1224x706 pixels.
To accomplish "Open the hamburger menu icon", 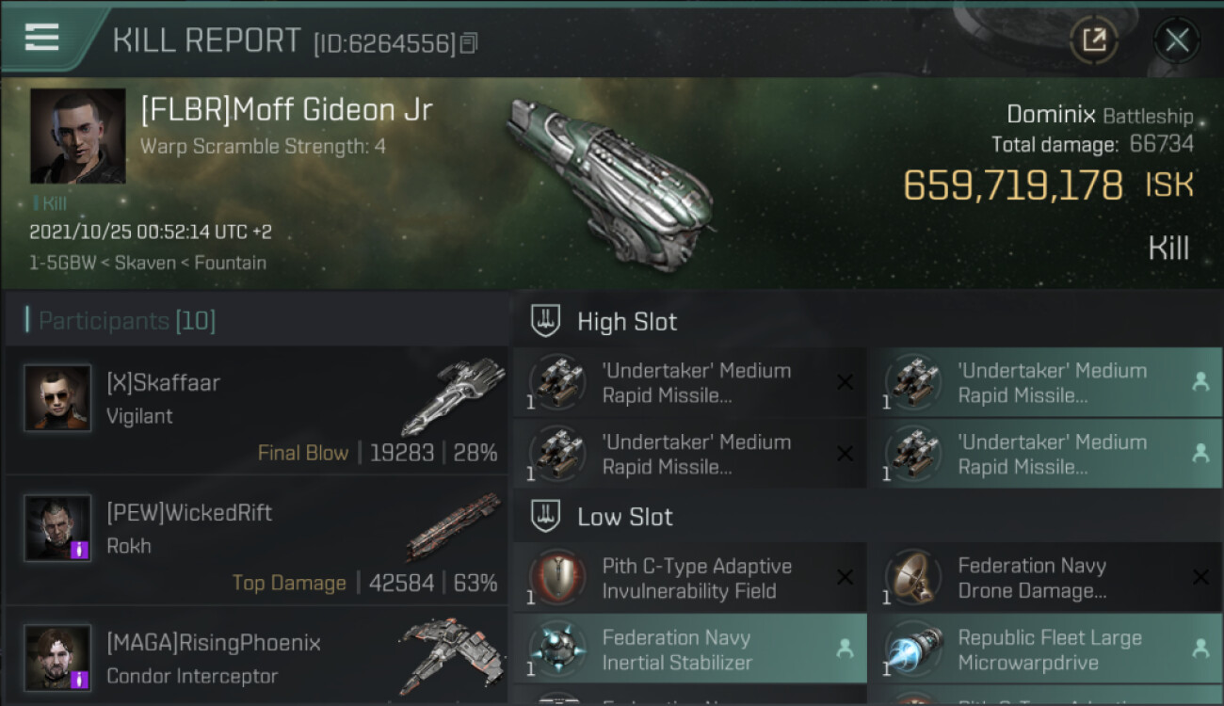I will click(41, 38).
